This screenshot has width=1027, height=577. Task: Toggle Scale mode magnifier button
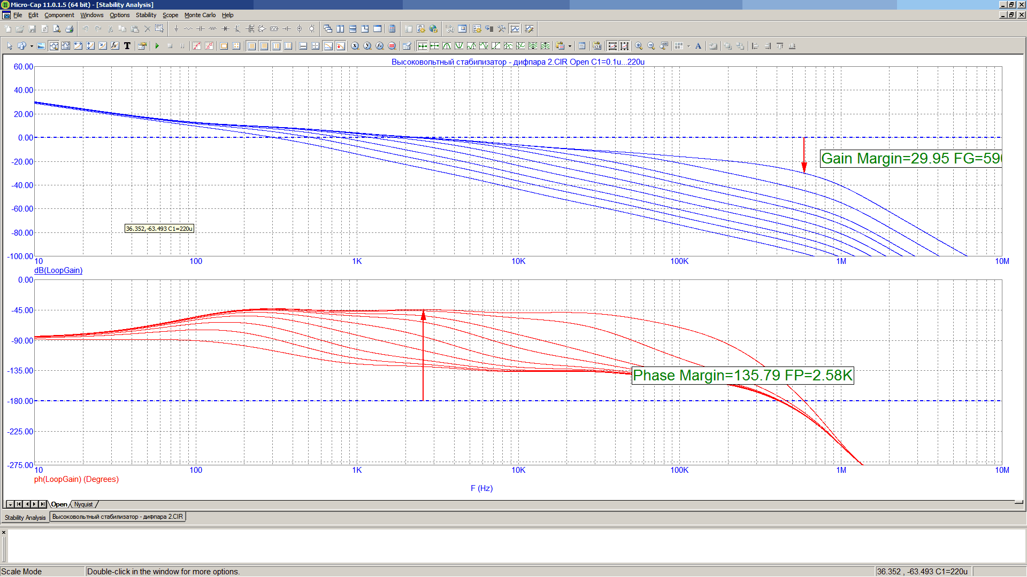click(x=54, y=46)
